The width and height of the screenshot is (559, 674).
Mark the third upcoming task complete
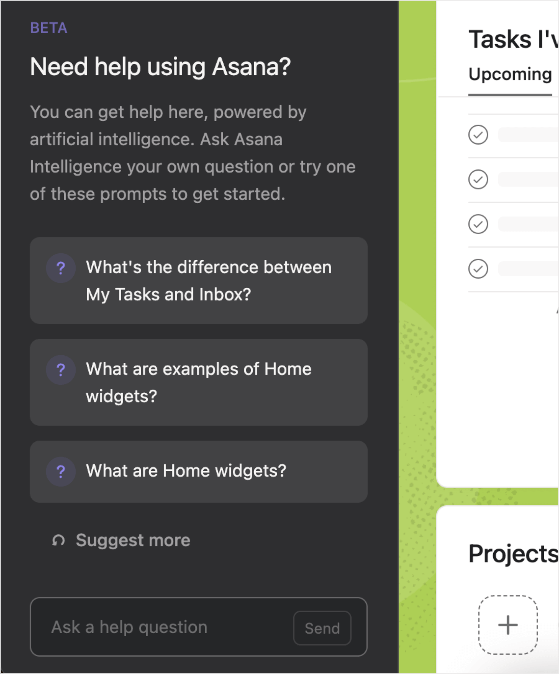[x=478, y=224]
